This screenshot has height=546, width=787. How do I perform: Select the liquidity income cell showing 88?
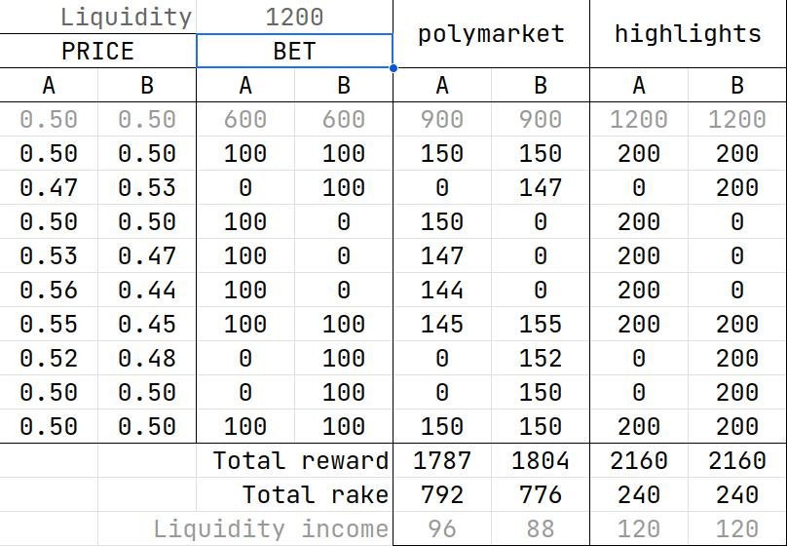541,528
